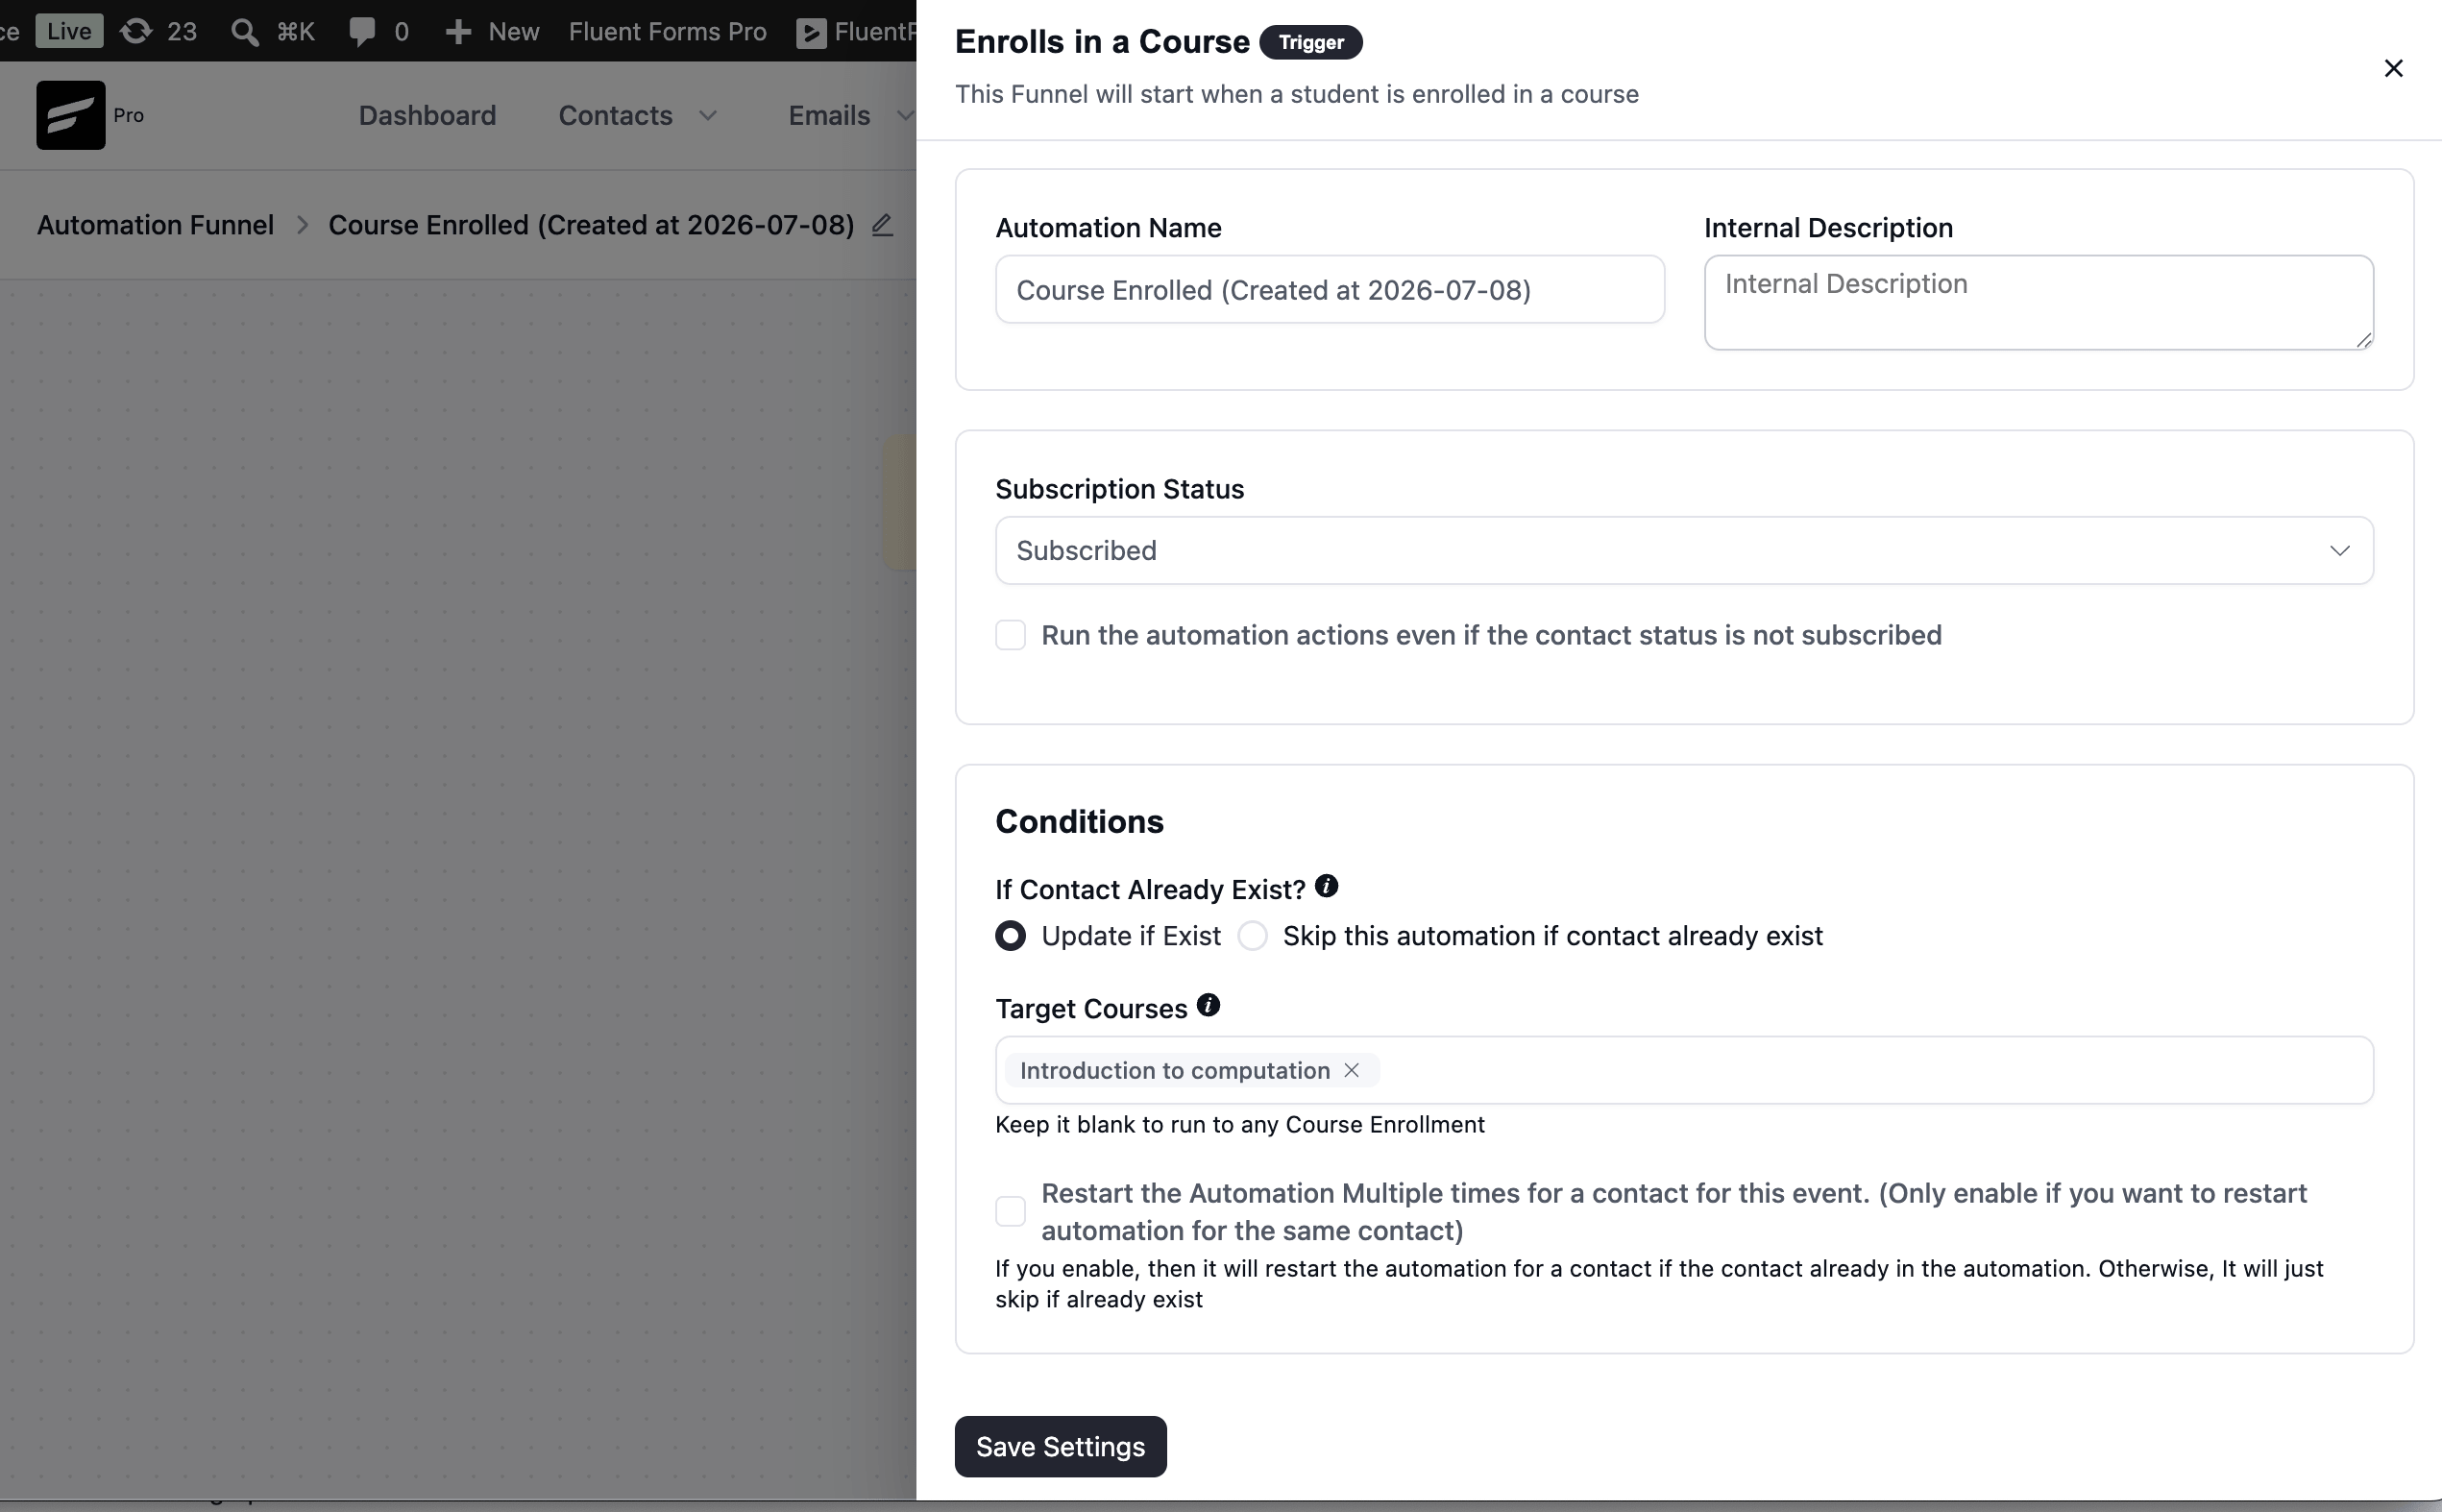Open the Dashboard menu item
This screenshot has width=2442, height=1512.
pos(427,116)
